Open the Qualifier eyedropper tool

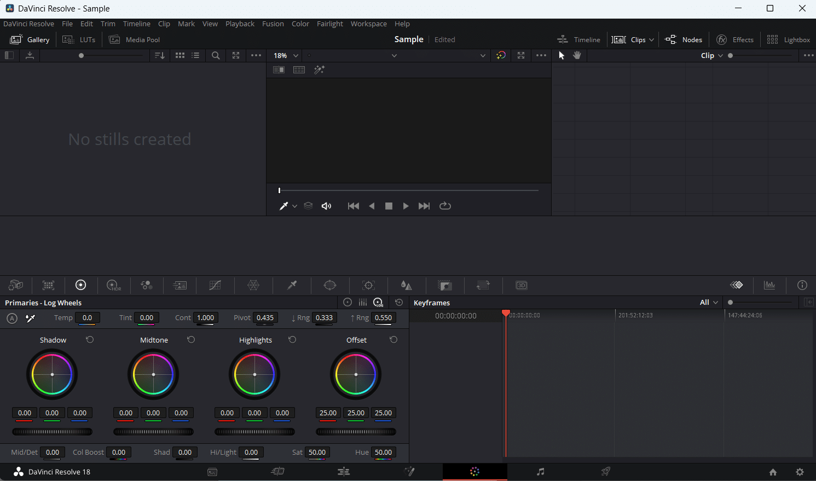tap(292, 285)
